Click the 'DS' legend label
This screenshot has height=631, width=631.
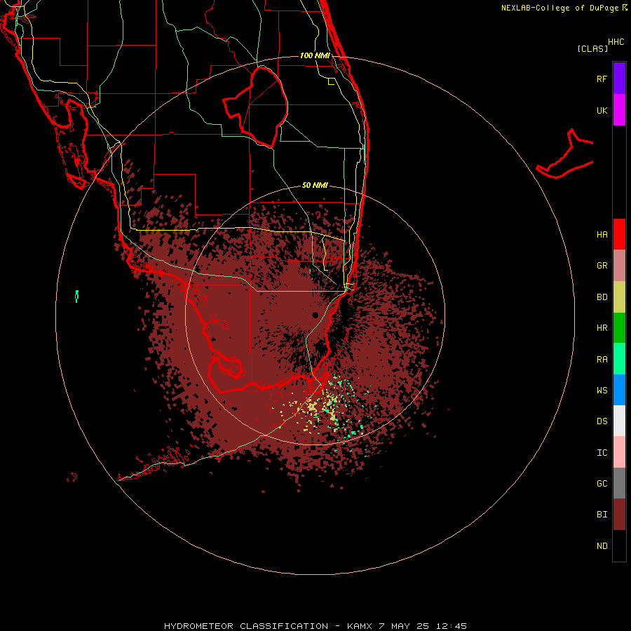(x=602, y=421)
